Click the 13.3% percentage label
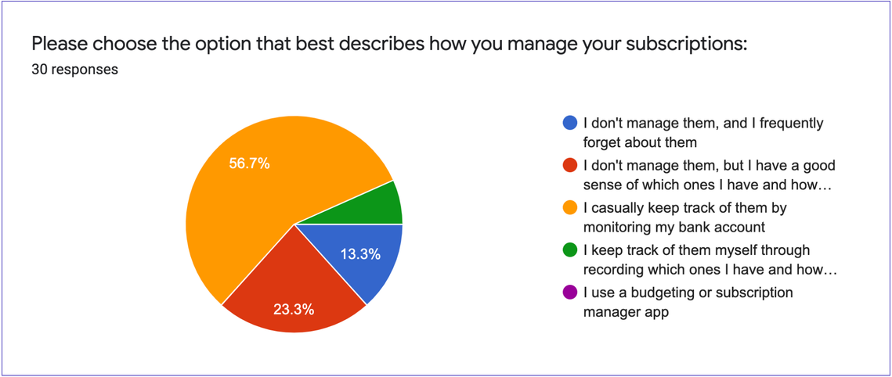The height and width of the screenshot is (377, 892). point(360,255)
